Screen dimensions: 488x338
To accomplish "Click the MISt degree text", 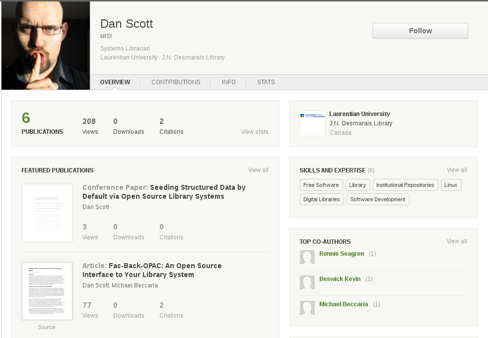I will [106, 36].
